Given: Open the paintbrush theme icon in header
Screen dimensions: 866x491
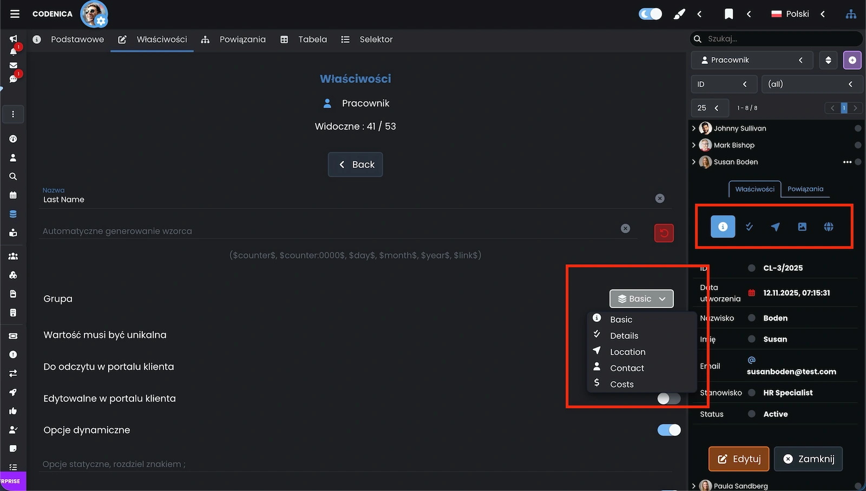Looking at the screenshot, I should [x=679, y=14].
